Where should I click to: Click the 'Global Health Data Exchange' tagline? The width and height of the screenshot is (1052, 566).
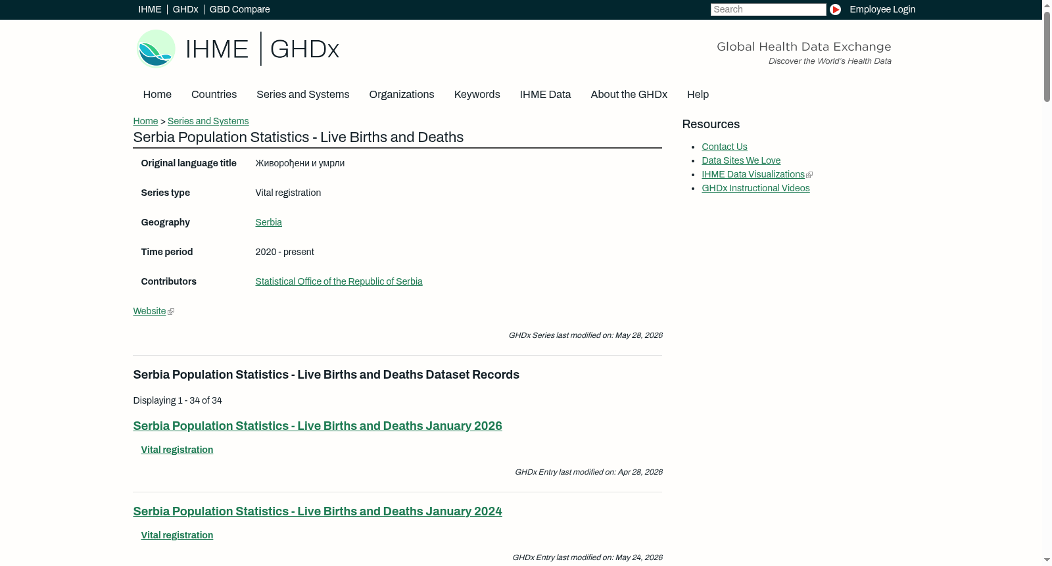click(804, 47)
